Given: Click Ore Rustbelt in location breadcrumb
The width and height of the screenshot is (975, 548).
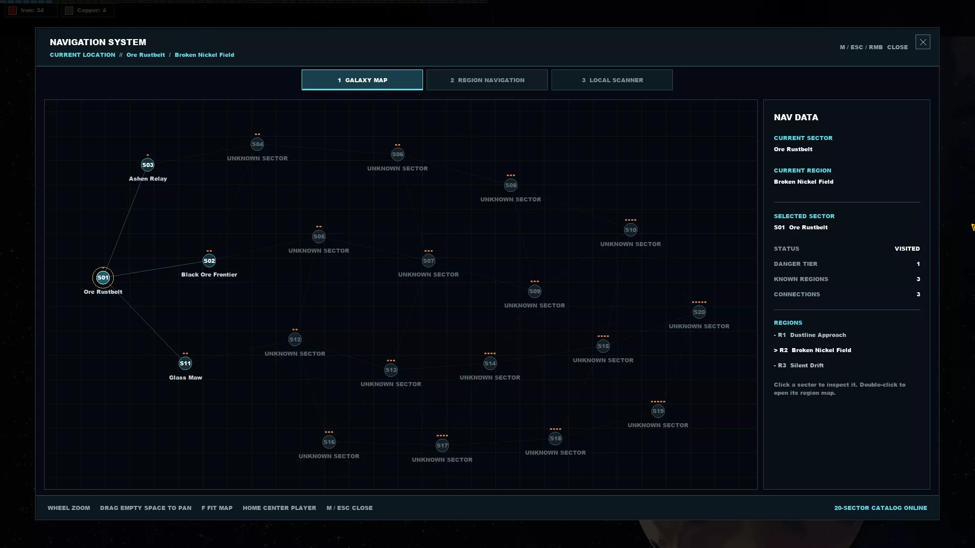Looking at the screenshot, I should [x=146, y=55].
